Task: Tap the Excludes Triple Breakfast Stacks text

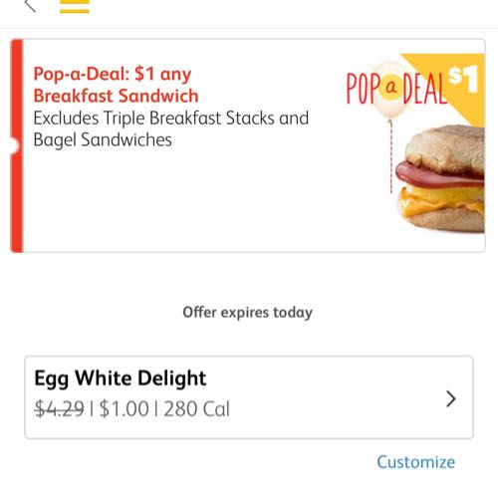Action: coord(171,119)
